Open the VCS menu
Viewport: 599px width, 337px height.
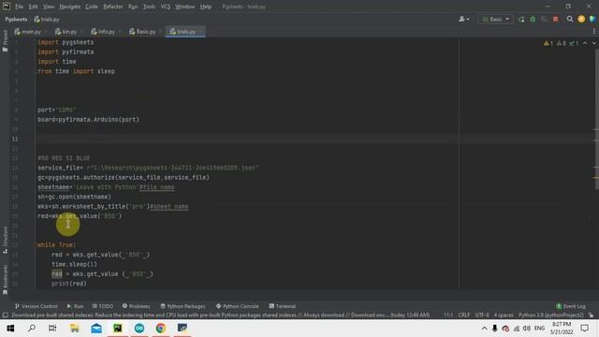point(166,7)
